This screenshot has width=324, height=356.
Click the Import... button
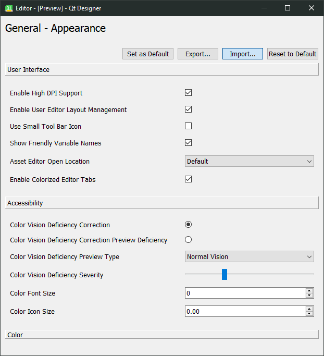(x=243, y=54)
